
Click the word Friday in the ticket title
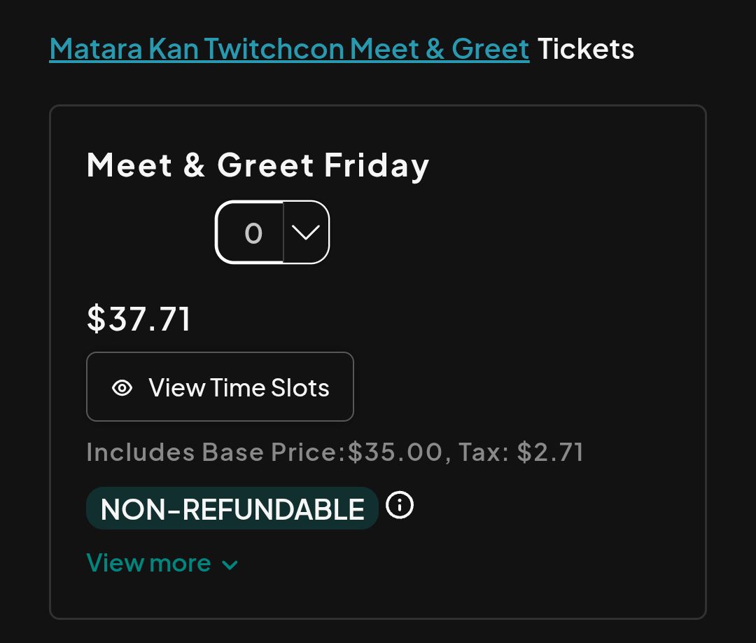click(377, 166)
